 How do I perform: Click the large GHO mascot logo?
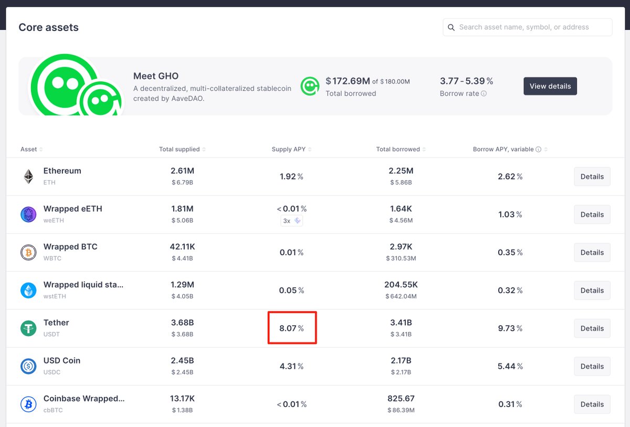(x=76, y=86)
